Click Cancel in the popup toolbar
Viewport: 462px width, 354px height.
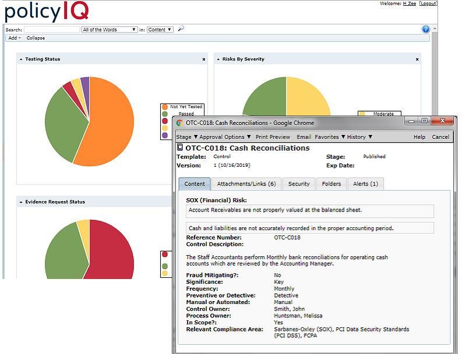(440, 137)
